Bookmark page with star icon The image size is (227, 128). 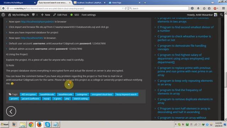(x=204, y=9)
